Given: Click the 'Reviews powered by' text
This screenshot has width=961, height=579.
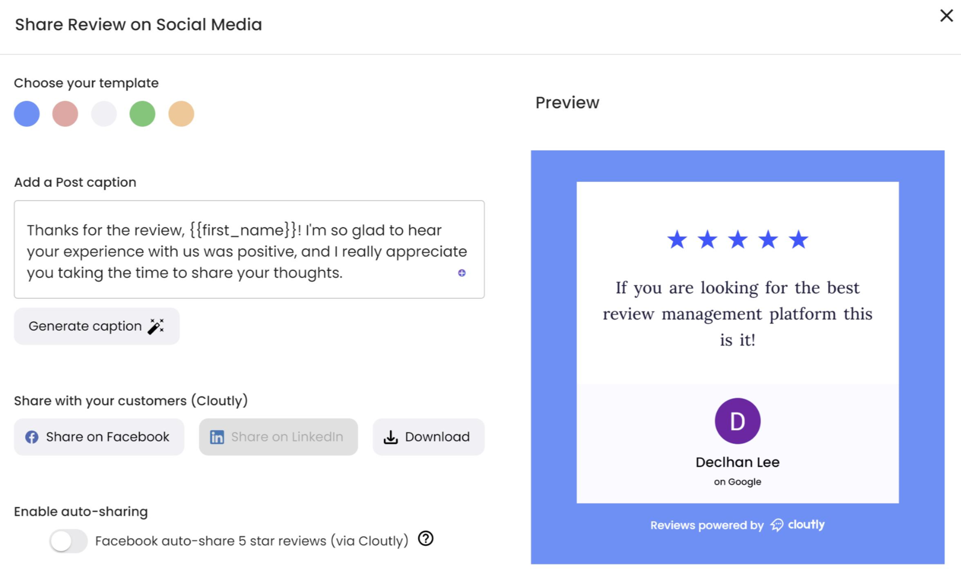Looking at the screenshot, I should (706, 526).
